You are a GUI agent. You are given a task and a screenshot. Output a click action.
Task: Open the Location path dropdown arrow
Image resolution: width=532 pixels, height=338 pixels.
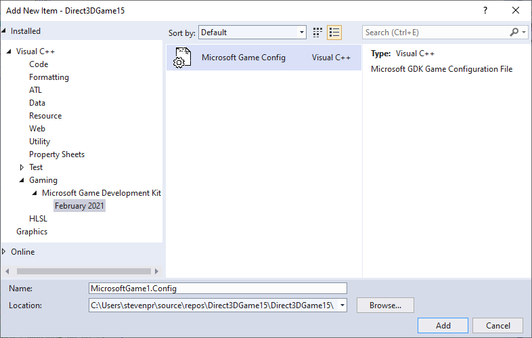point(342,305)
